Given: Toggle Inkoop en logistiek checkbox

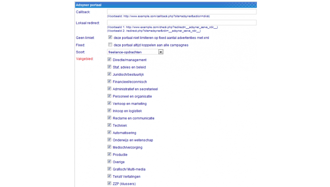Looking at the screenshot, I should tap(109, 110).
